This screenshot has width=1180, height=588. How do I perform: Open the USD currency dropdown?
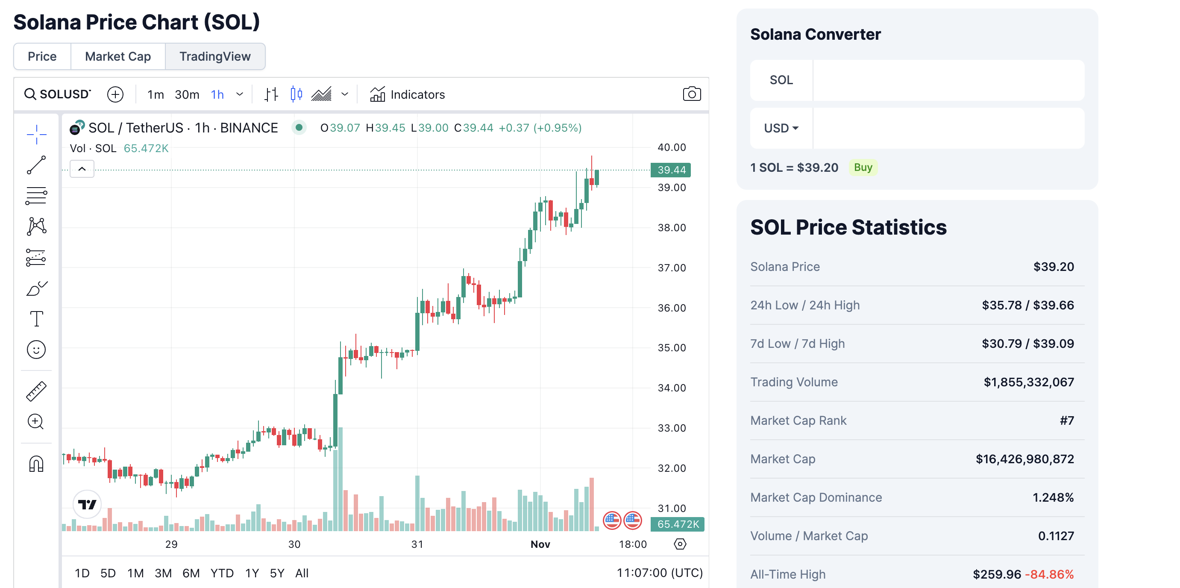click(x=781, y=128)
